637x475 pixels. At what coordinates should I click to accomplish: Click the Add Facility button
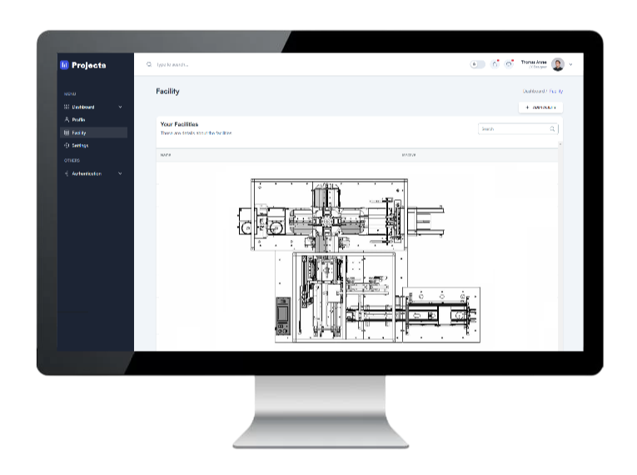(x=540, y=107)
